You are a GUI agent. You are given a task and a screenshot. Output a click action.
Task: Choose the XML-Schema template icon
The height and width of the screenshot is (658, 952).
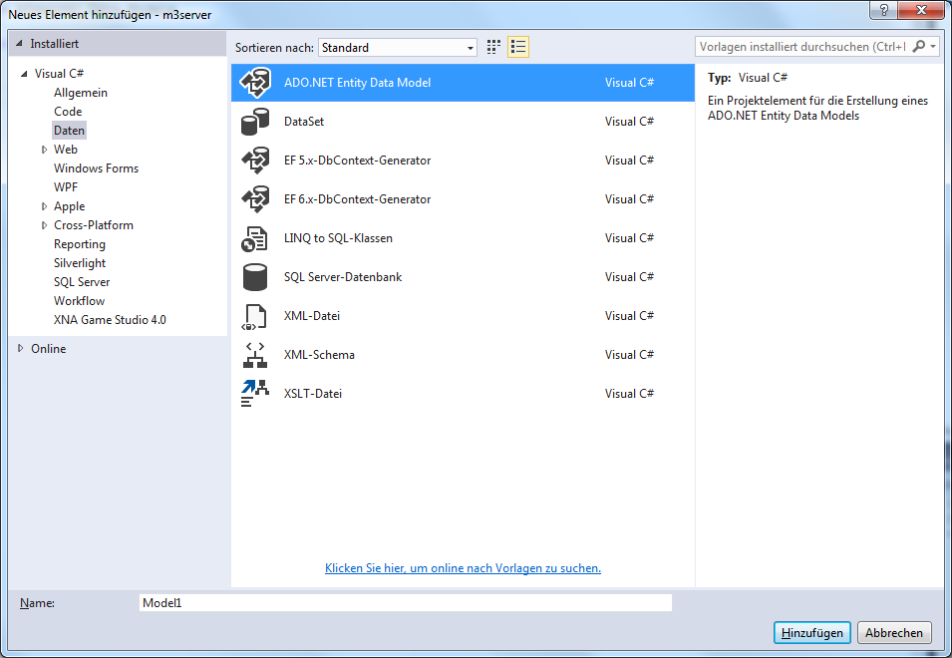click(x=256, y=355)
